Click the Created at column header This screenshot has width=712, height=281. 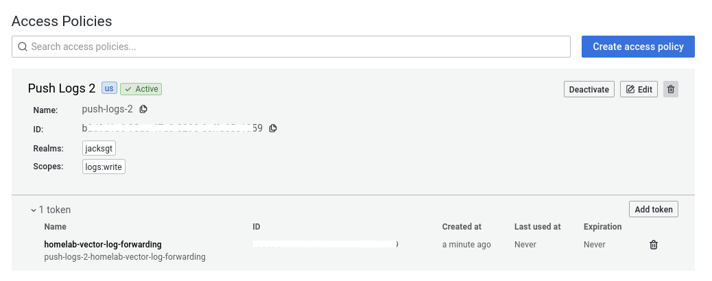point(462,227)
